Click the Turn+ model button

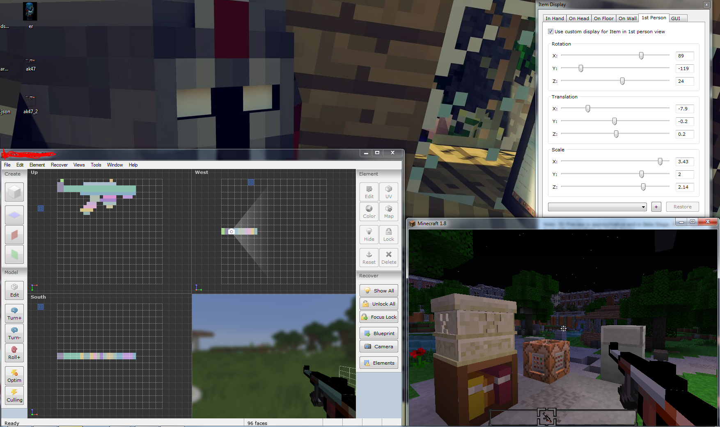pyautogui.click(x=14, y=313)
